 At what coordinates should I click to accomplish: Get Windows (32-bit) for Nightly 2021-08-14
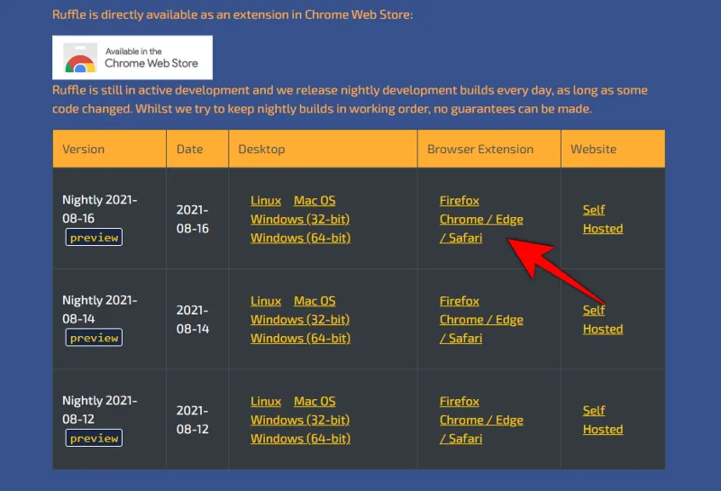[x=300, y=320]
